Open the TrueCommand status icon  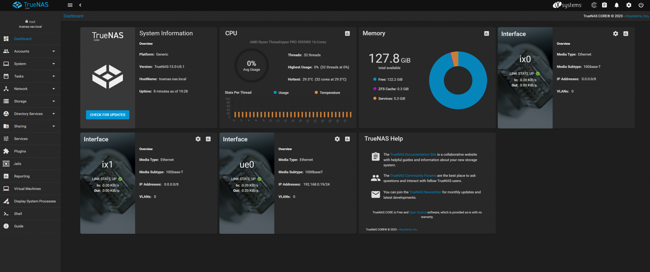click(x=594, y=5)
